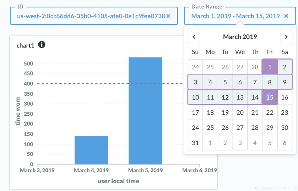Pick April 6 from next month
The width and height of the screenshot is (298, 191).
point(285,143)
